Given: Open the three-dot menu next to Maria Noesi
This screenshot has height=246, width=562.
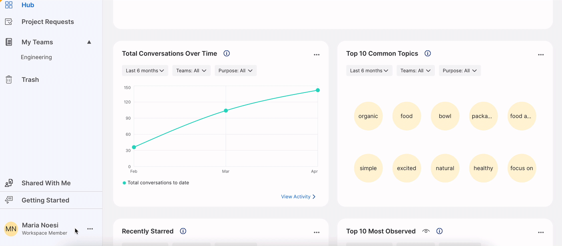Looking at the screenshot, I should [x=90, y=229].
